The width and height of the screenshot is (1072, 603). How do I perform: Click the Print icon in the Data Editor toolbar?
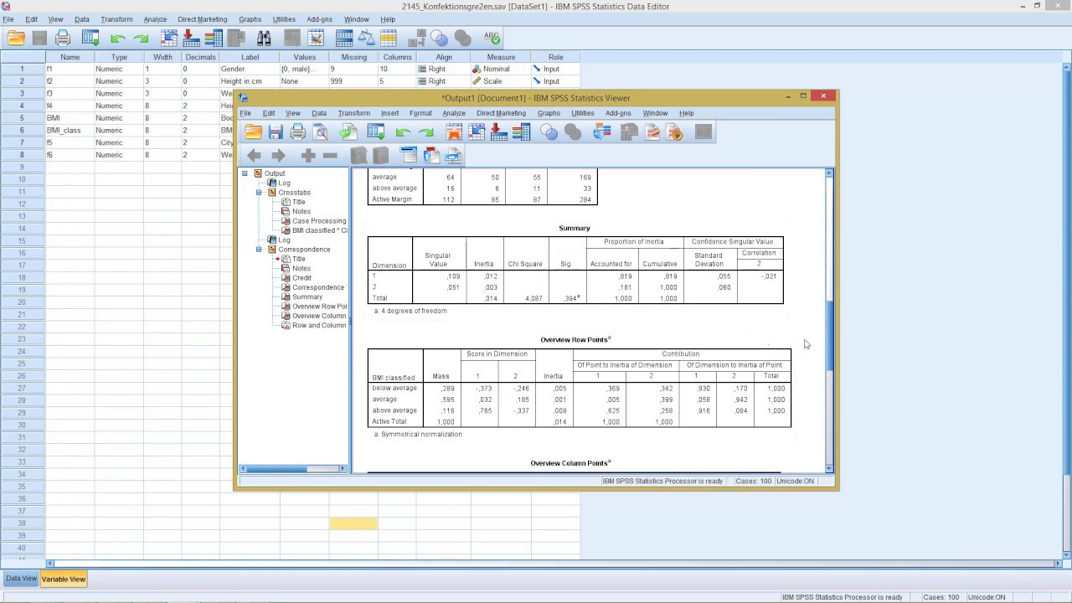62,38
